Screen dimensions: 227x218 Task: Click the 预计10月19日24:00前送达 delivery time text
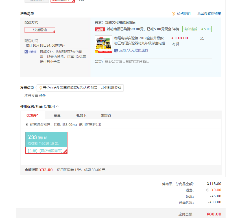(45, 46)
